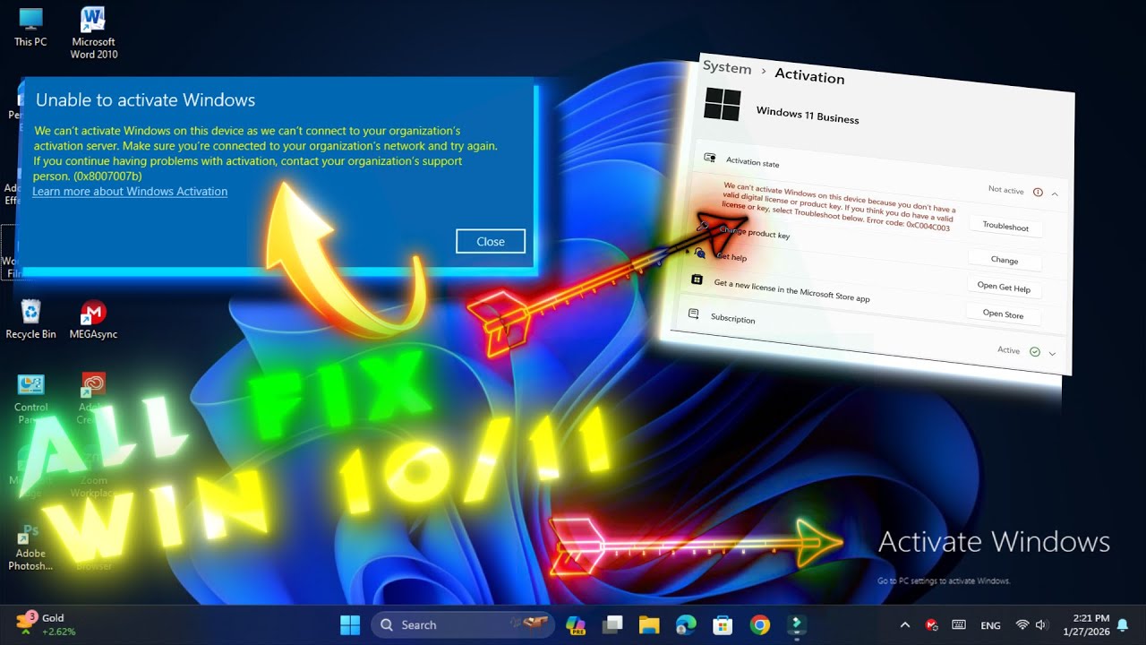Open the volume speaker icon in tray
Image resolution: width=1146 pixels, height=645 pixels.
click(x=1041, y=624)
